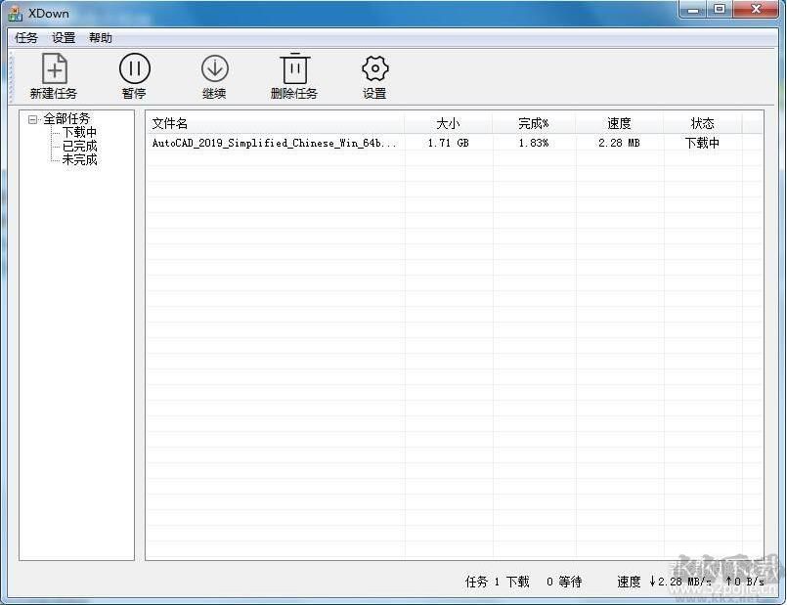
Task: Pause the download with the 暂停 icon
Action: (135, 68)
